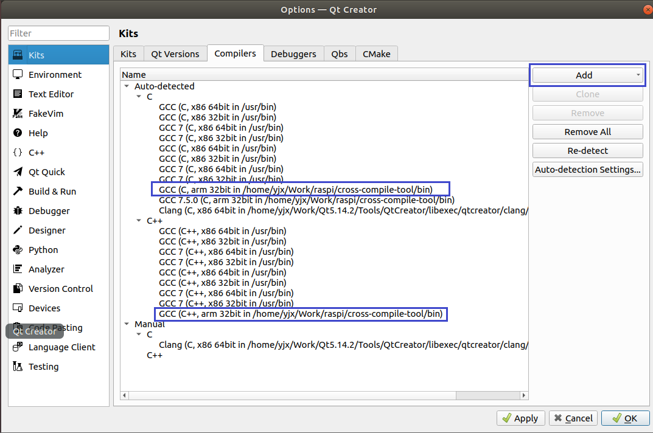Select the first GCC (C, x86 64bit in /usr/bin) row

[x=217, y=107]
